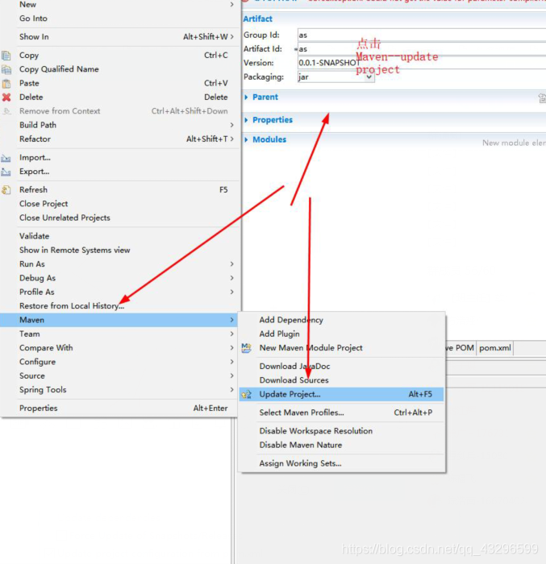Screen dimensions: 546x564
Task: Open the Show In submenu
Action: (231, 37)
